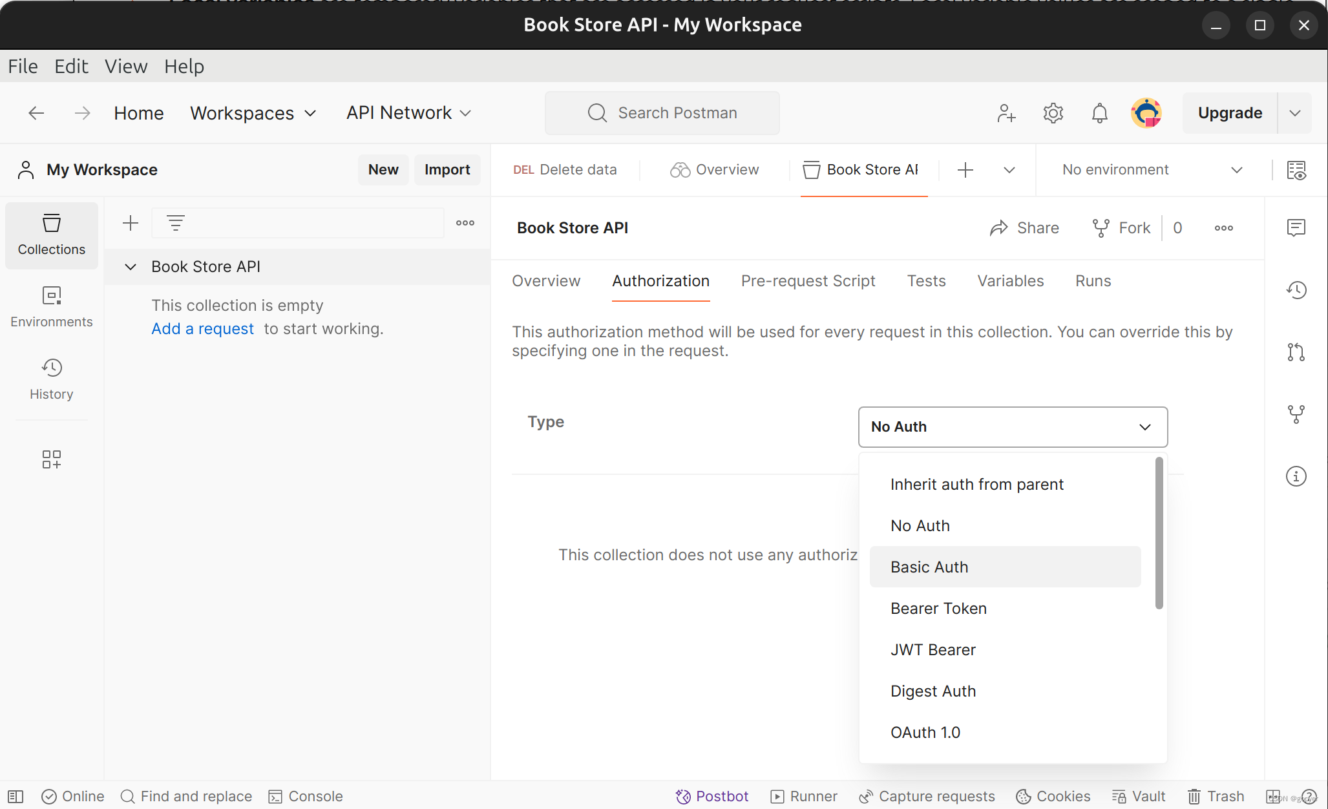Switch to the Variables tab
The width and height of the screenshot is (1328, 809).
click(x=1010, y=281)
